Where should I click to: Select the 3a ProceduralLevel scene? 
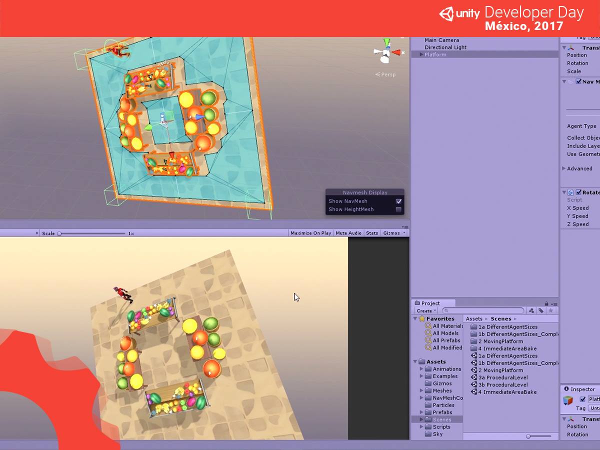(499, 377)
